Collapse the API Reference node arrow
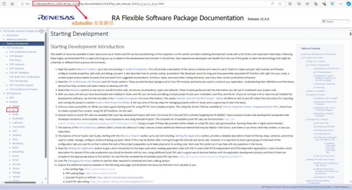Viewport: 352px width, 190px height. click(4, 93)
